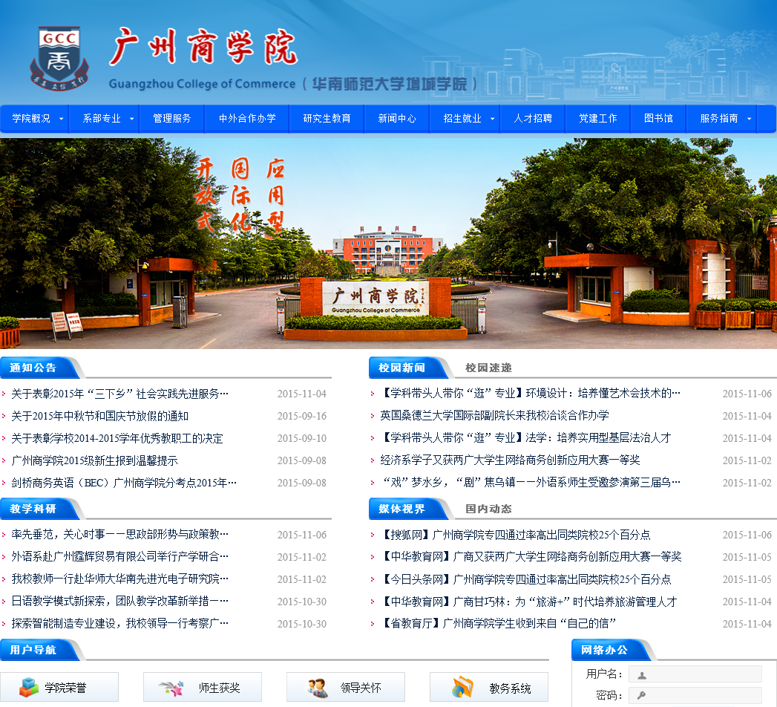Open 【中华教育网】广商又获两广大学生 link
This screenshot has width=777, height=707.
pyautogui.click(x=531, y=557)
